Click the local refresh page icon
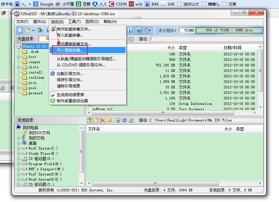The width and height of the screenshot is (279, 202). pos(131,120)
